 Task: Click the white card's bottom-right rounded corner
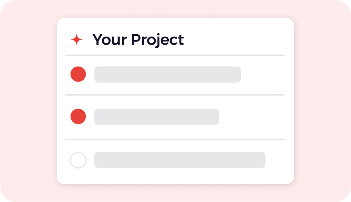tap(290, 180)
